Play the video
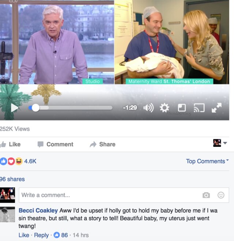Viewport: 234px width, 241px height. tap(15, 108)
